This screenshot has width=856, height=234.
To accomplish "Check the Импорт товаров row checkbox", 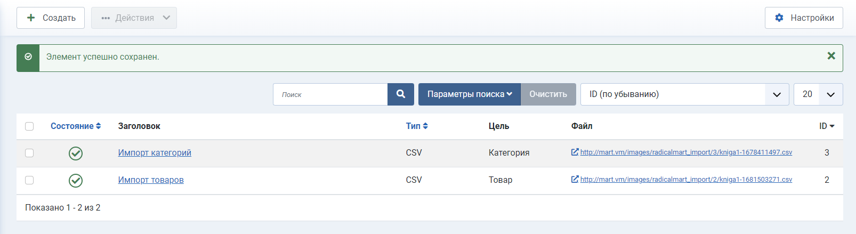I will click(x=29, y=180).
